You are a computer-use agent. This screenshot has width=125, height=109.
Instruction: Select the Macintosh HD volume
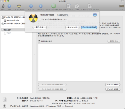point(11,20)
